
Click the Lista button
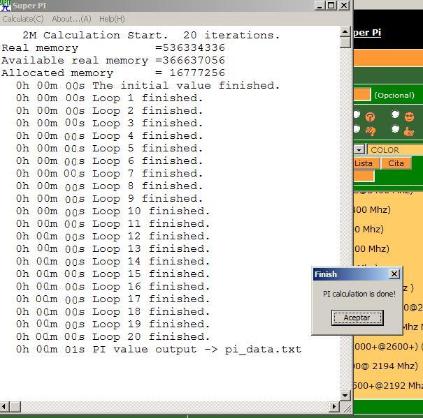(x=364, y=163)
